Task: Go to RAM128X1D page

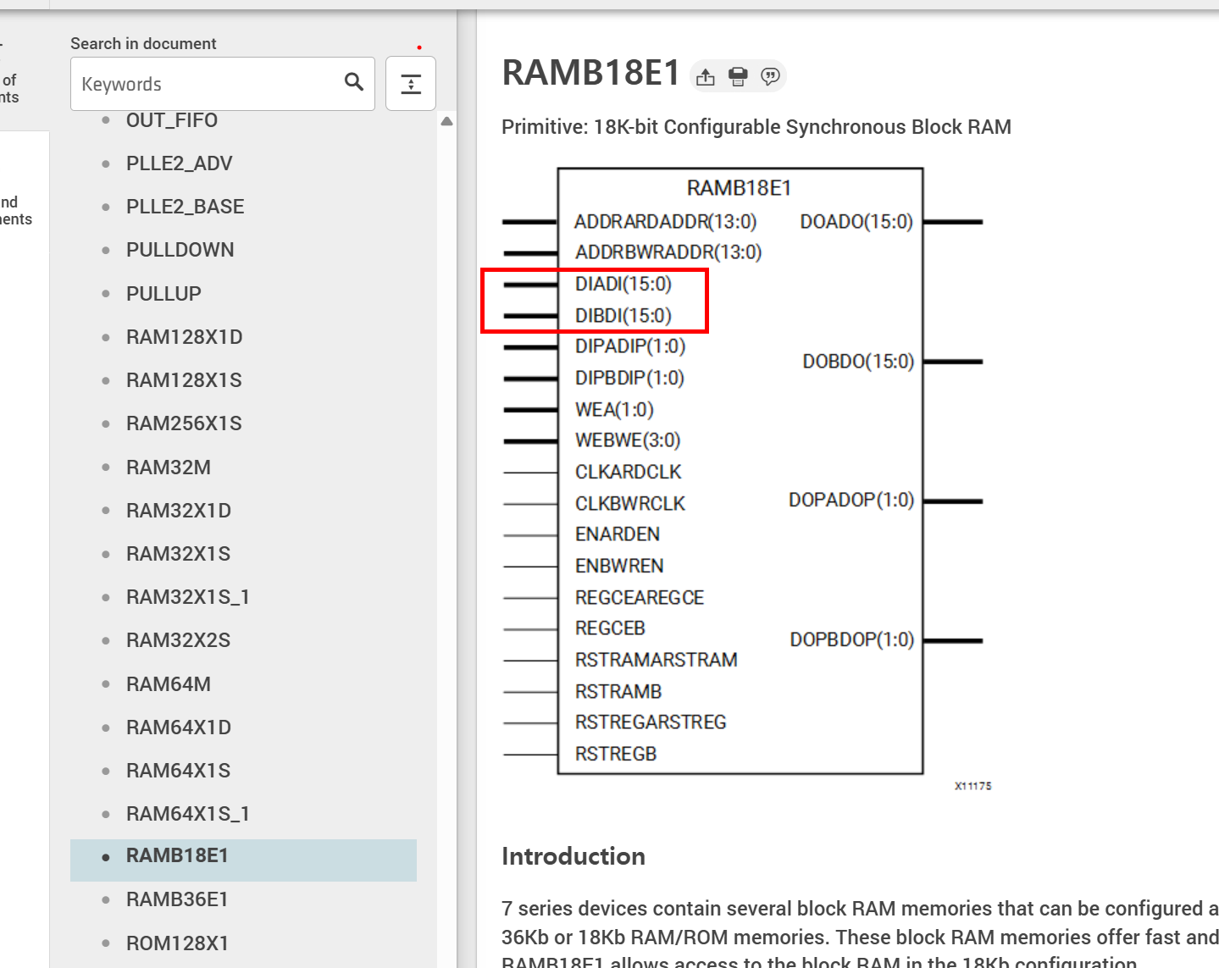Action: pyautogui.click(x=184, y=337)
